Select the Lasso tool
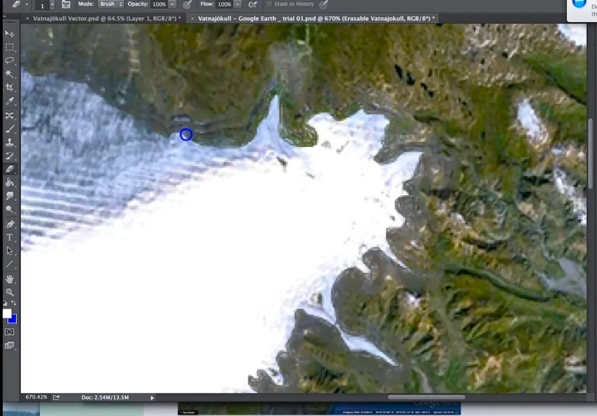The image size is (597, 416). coord(10,60)
